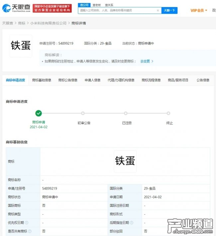The image size is (216, 236).
Task: Click help icon next to 后期指定日期
Action: tap(132, 223)
